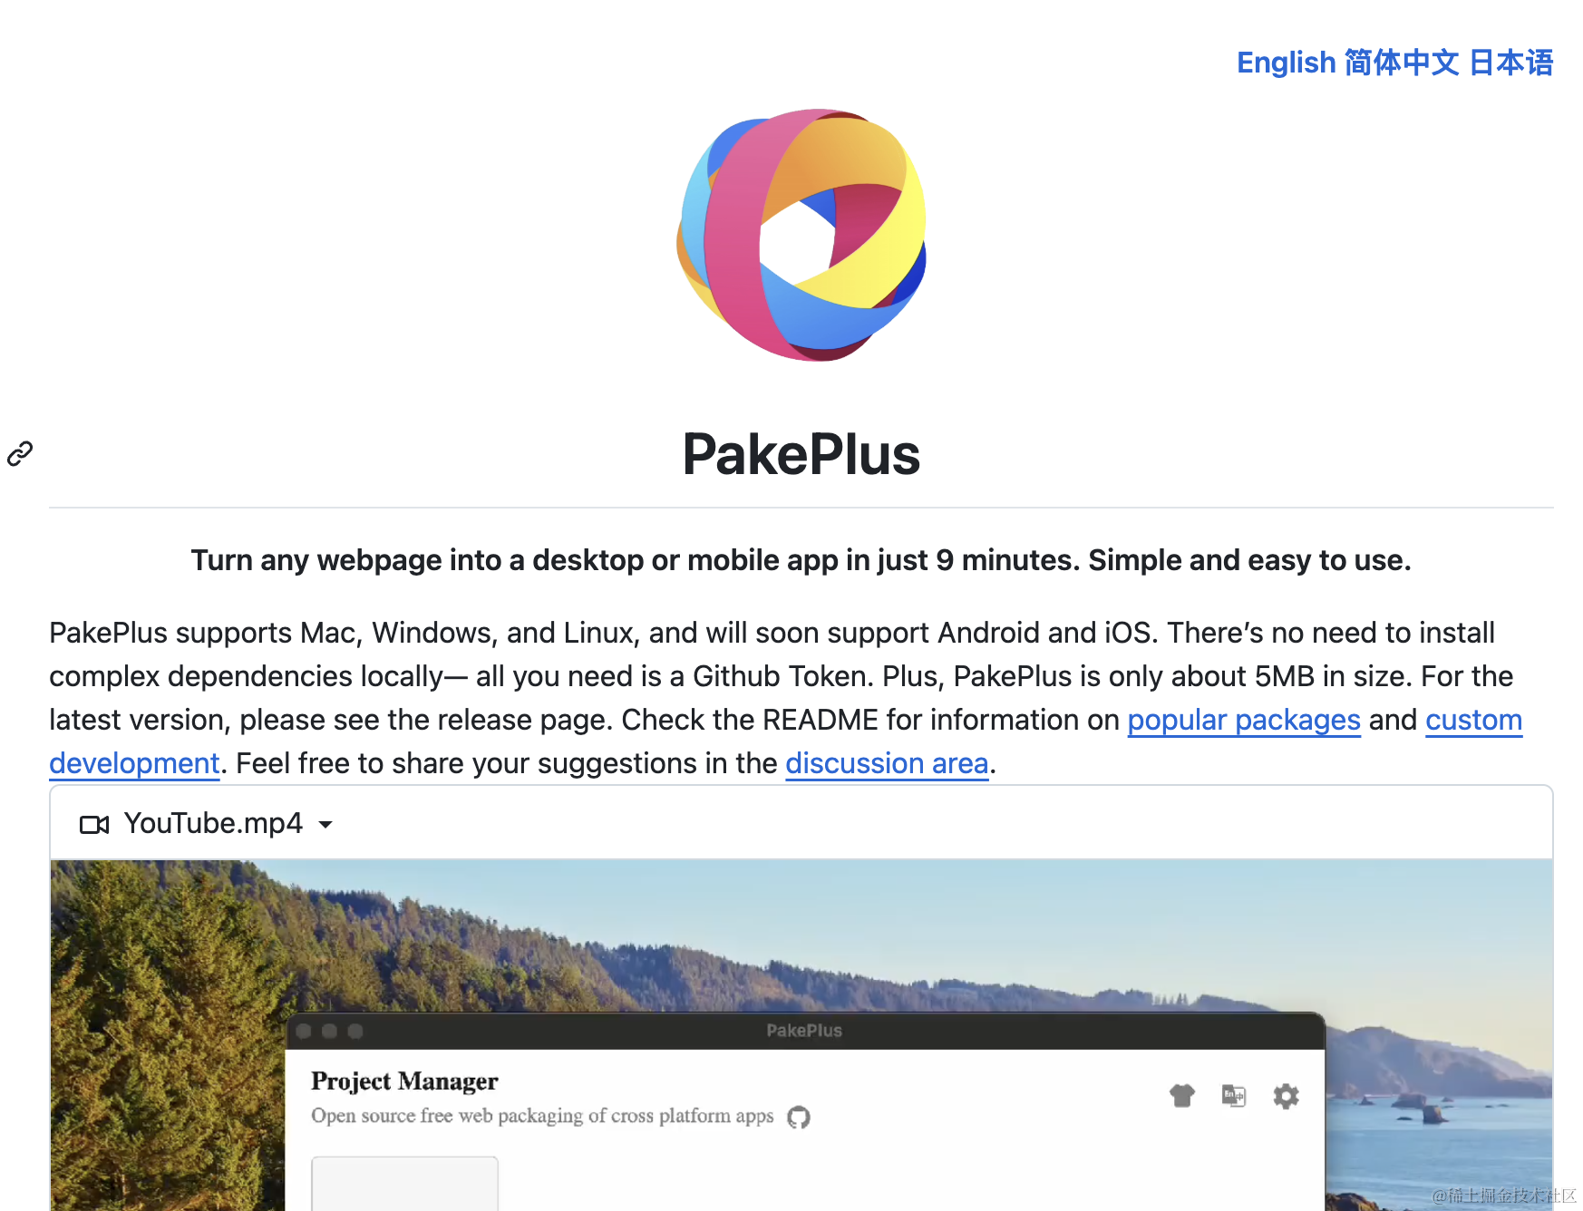
Task: Click the video camera icon next to YouTube.mp4
Action: 93,823
